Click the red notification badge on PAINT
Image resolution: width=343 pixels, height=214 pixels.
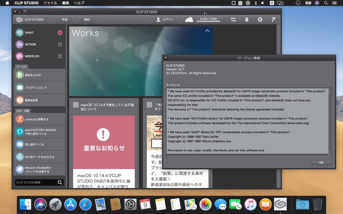60,33
